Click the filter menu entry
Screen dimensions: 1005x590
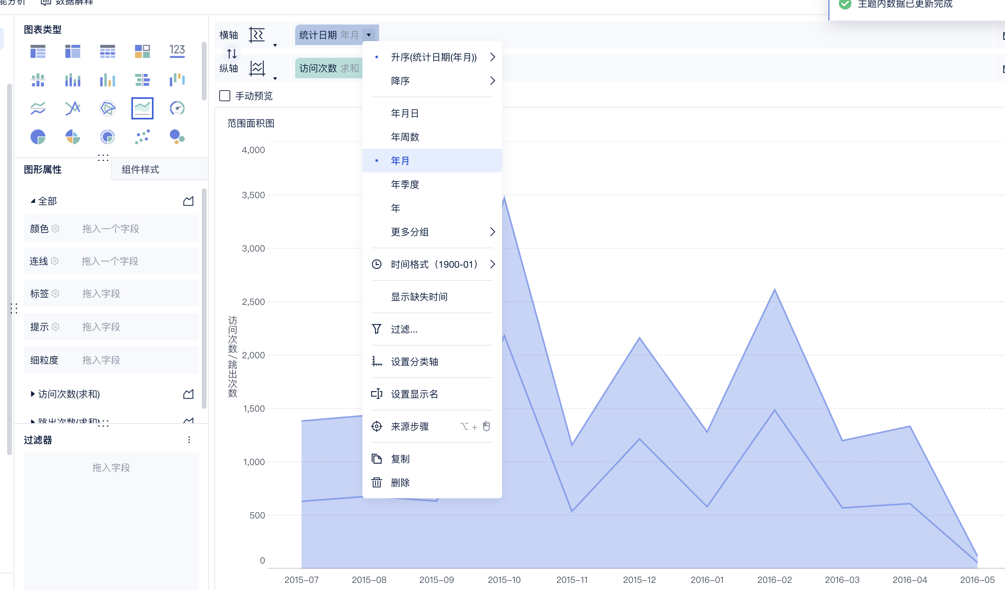[x=404, y=329]
